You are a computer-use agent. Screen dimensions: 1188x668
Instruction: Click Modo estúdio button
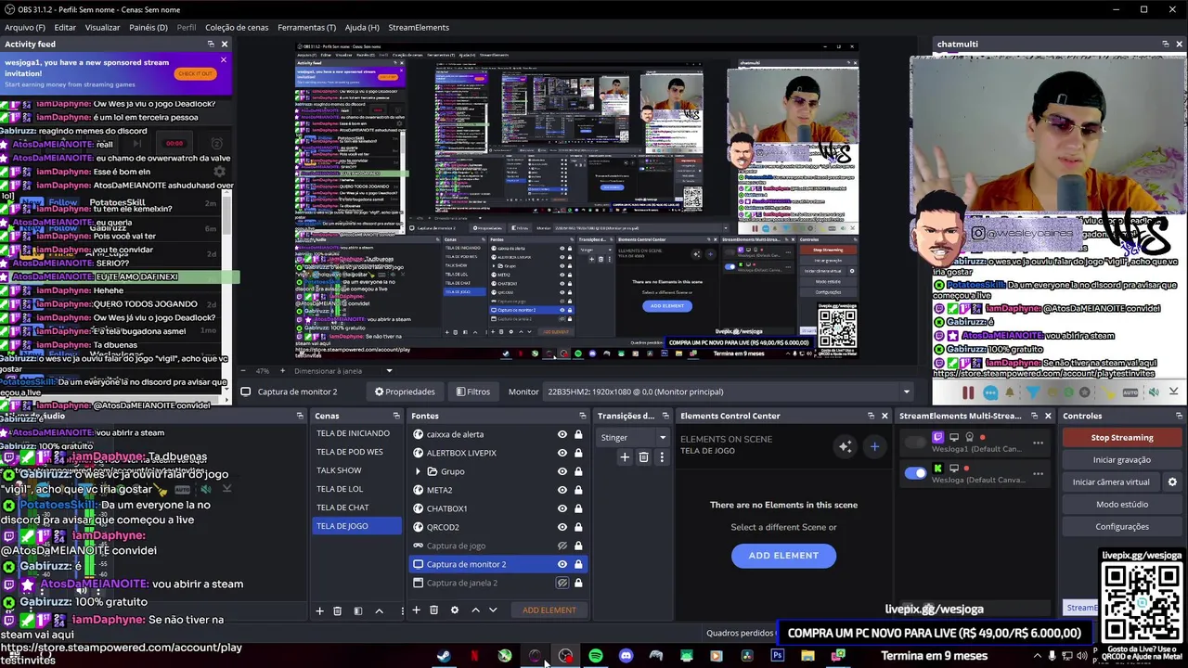pyautogui.click(x=1122, y=504)
